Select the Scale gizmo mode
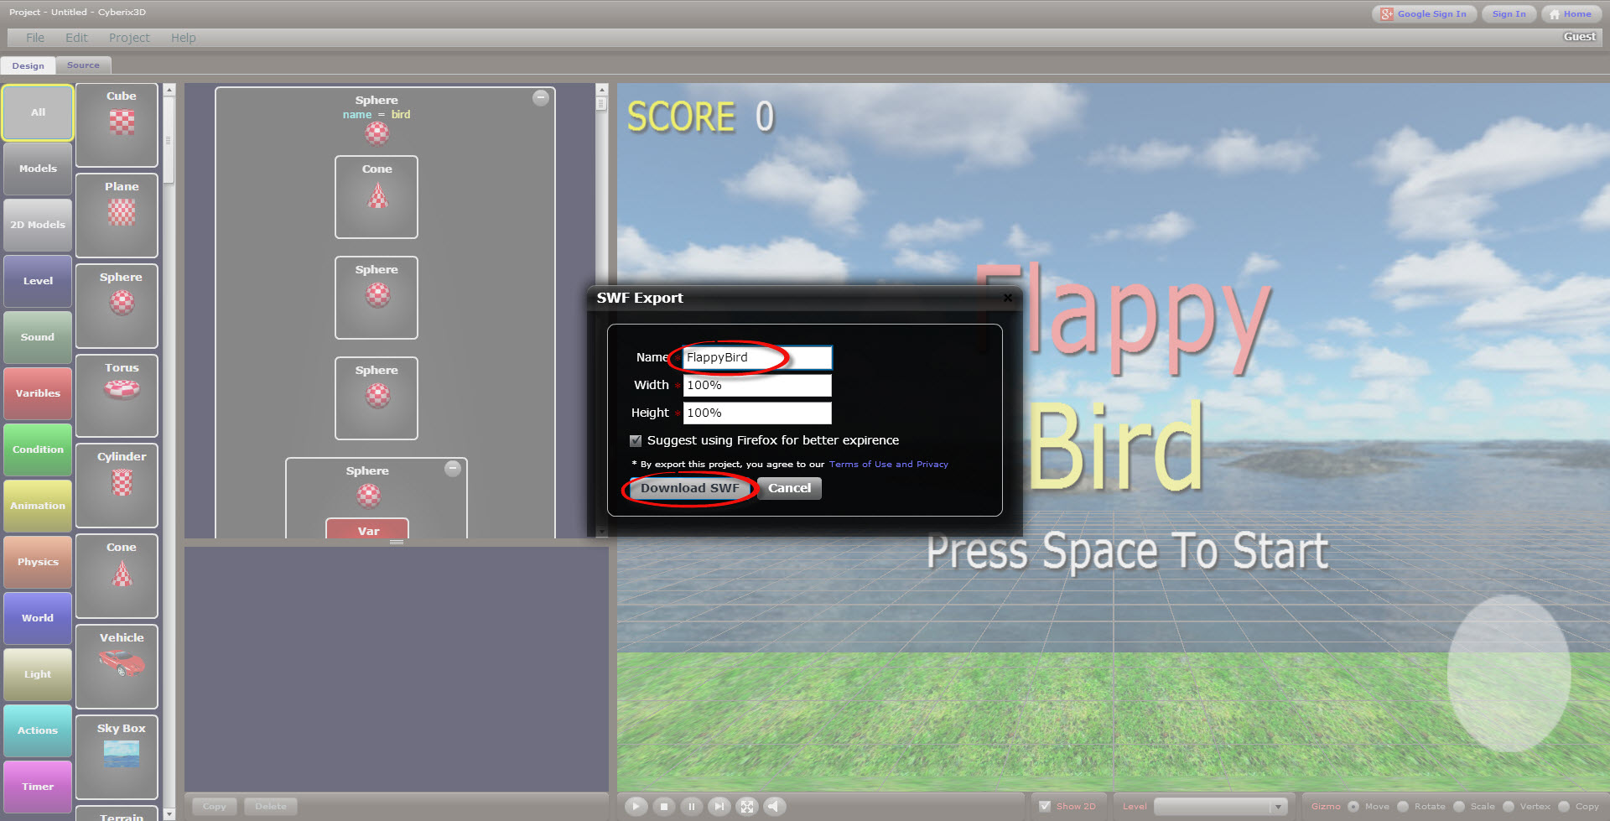The height and width of the screenshot is (821, 1610). (x=1459, y=807)
